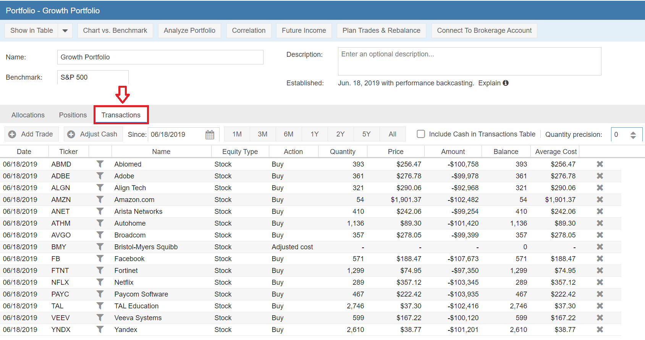Image resolution: width=645 pixels, height=340 pixels.
Task: Click the Explain info icon
Action: 506,83
